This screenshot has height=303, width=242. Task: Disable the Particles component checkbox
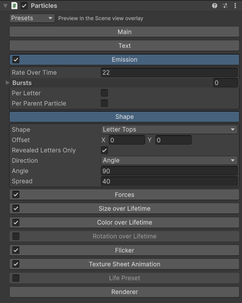[x=24, y=6]
